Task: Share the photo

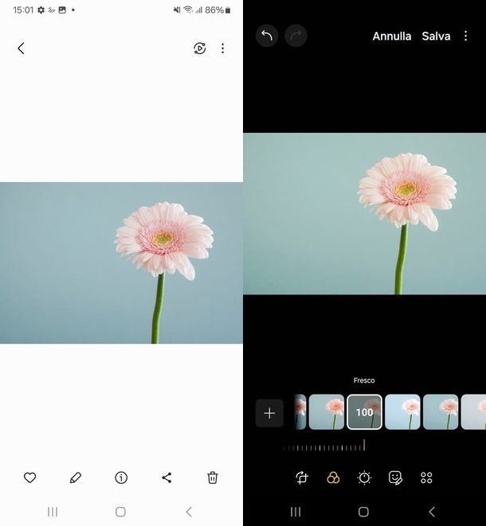Action: click(167, 477)
